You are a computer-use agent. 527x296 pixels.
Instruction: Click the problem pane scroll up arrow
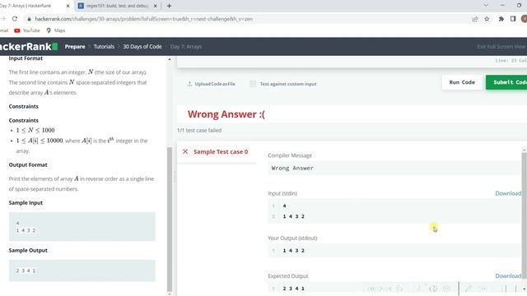click(x=170, y=59)
